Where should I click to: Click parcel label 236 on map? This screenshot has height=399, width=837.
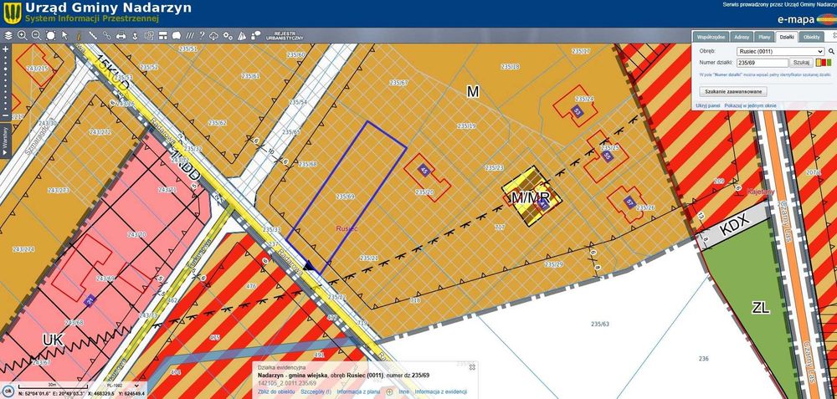click(x=704, y=359)
